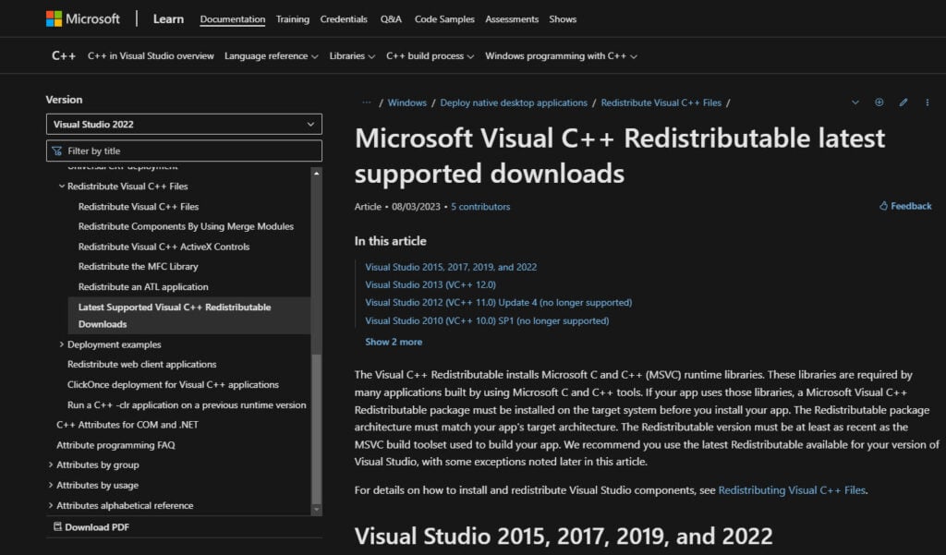Open Redistribute an ATL application
946x555 pixels.
point(143,287)
